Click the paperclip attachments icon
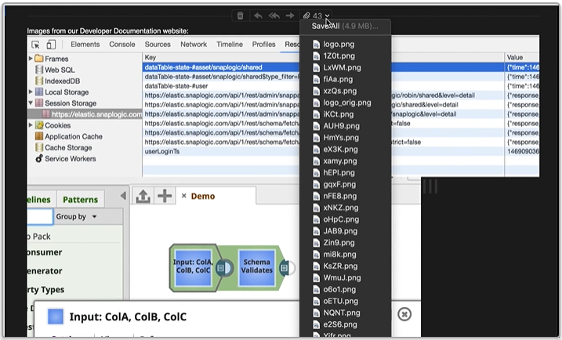 coord(307,16)
